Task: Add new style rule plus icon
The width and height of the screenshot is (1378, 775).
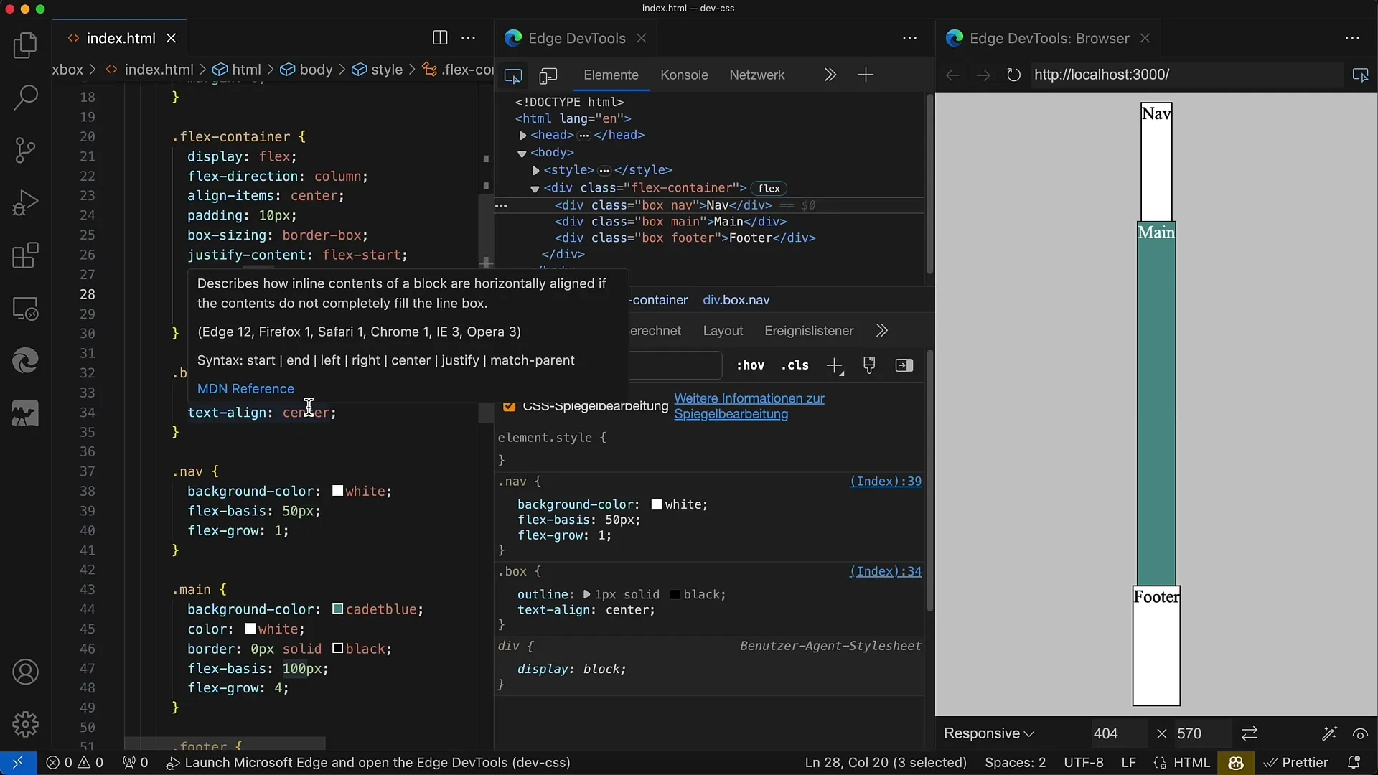Action: (835, 366)
